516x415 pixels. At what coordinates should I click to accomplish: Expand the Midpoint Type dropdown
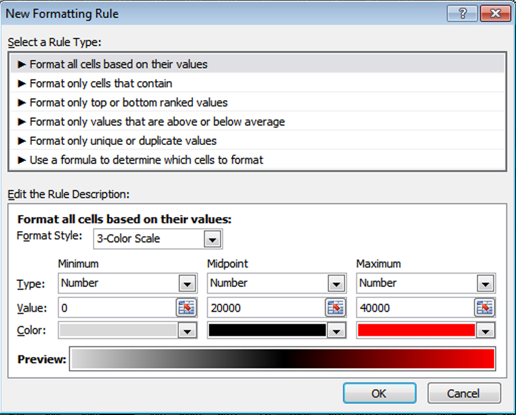click(335, 283)
